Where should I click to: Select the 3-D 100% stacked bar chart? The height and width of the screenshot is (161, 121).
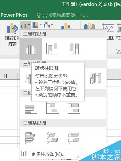[x=74, y=138]
